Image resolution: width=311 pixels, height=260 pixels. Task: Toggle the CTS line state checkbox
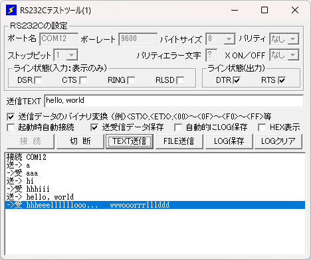click(83, 80)
